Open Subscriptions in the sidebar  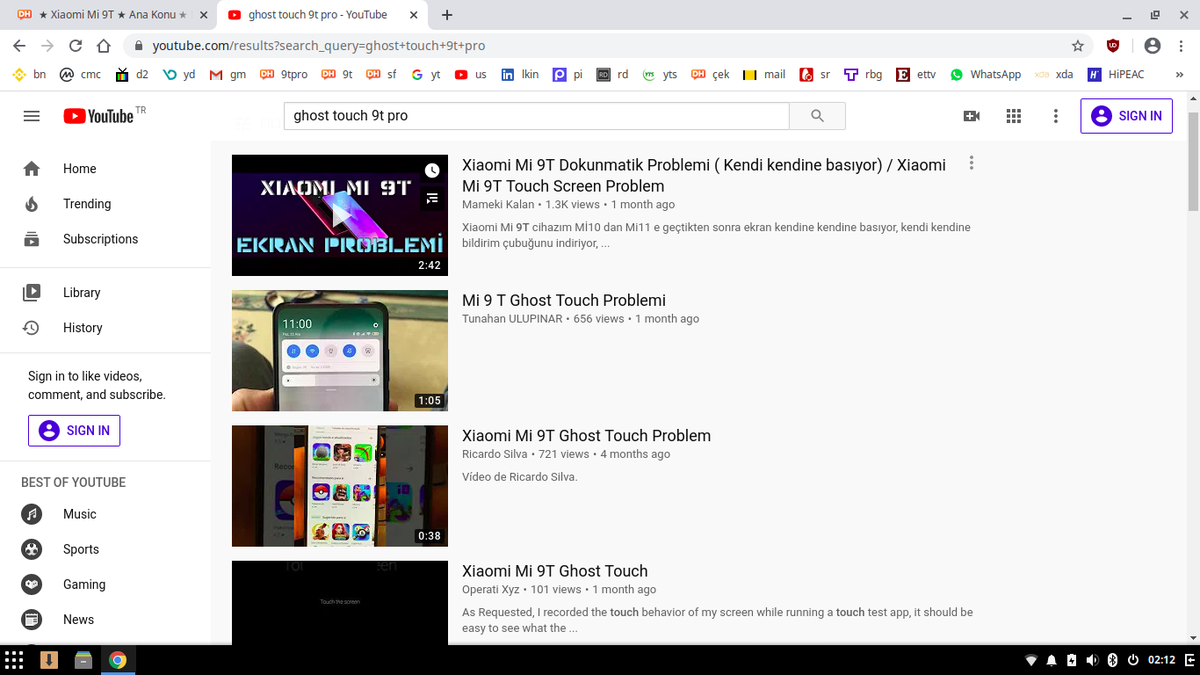pyautogui.click(x=105, y=239)
